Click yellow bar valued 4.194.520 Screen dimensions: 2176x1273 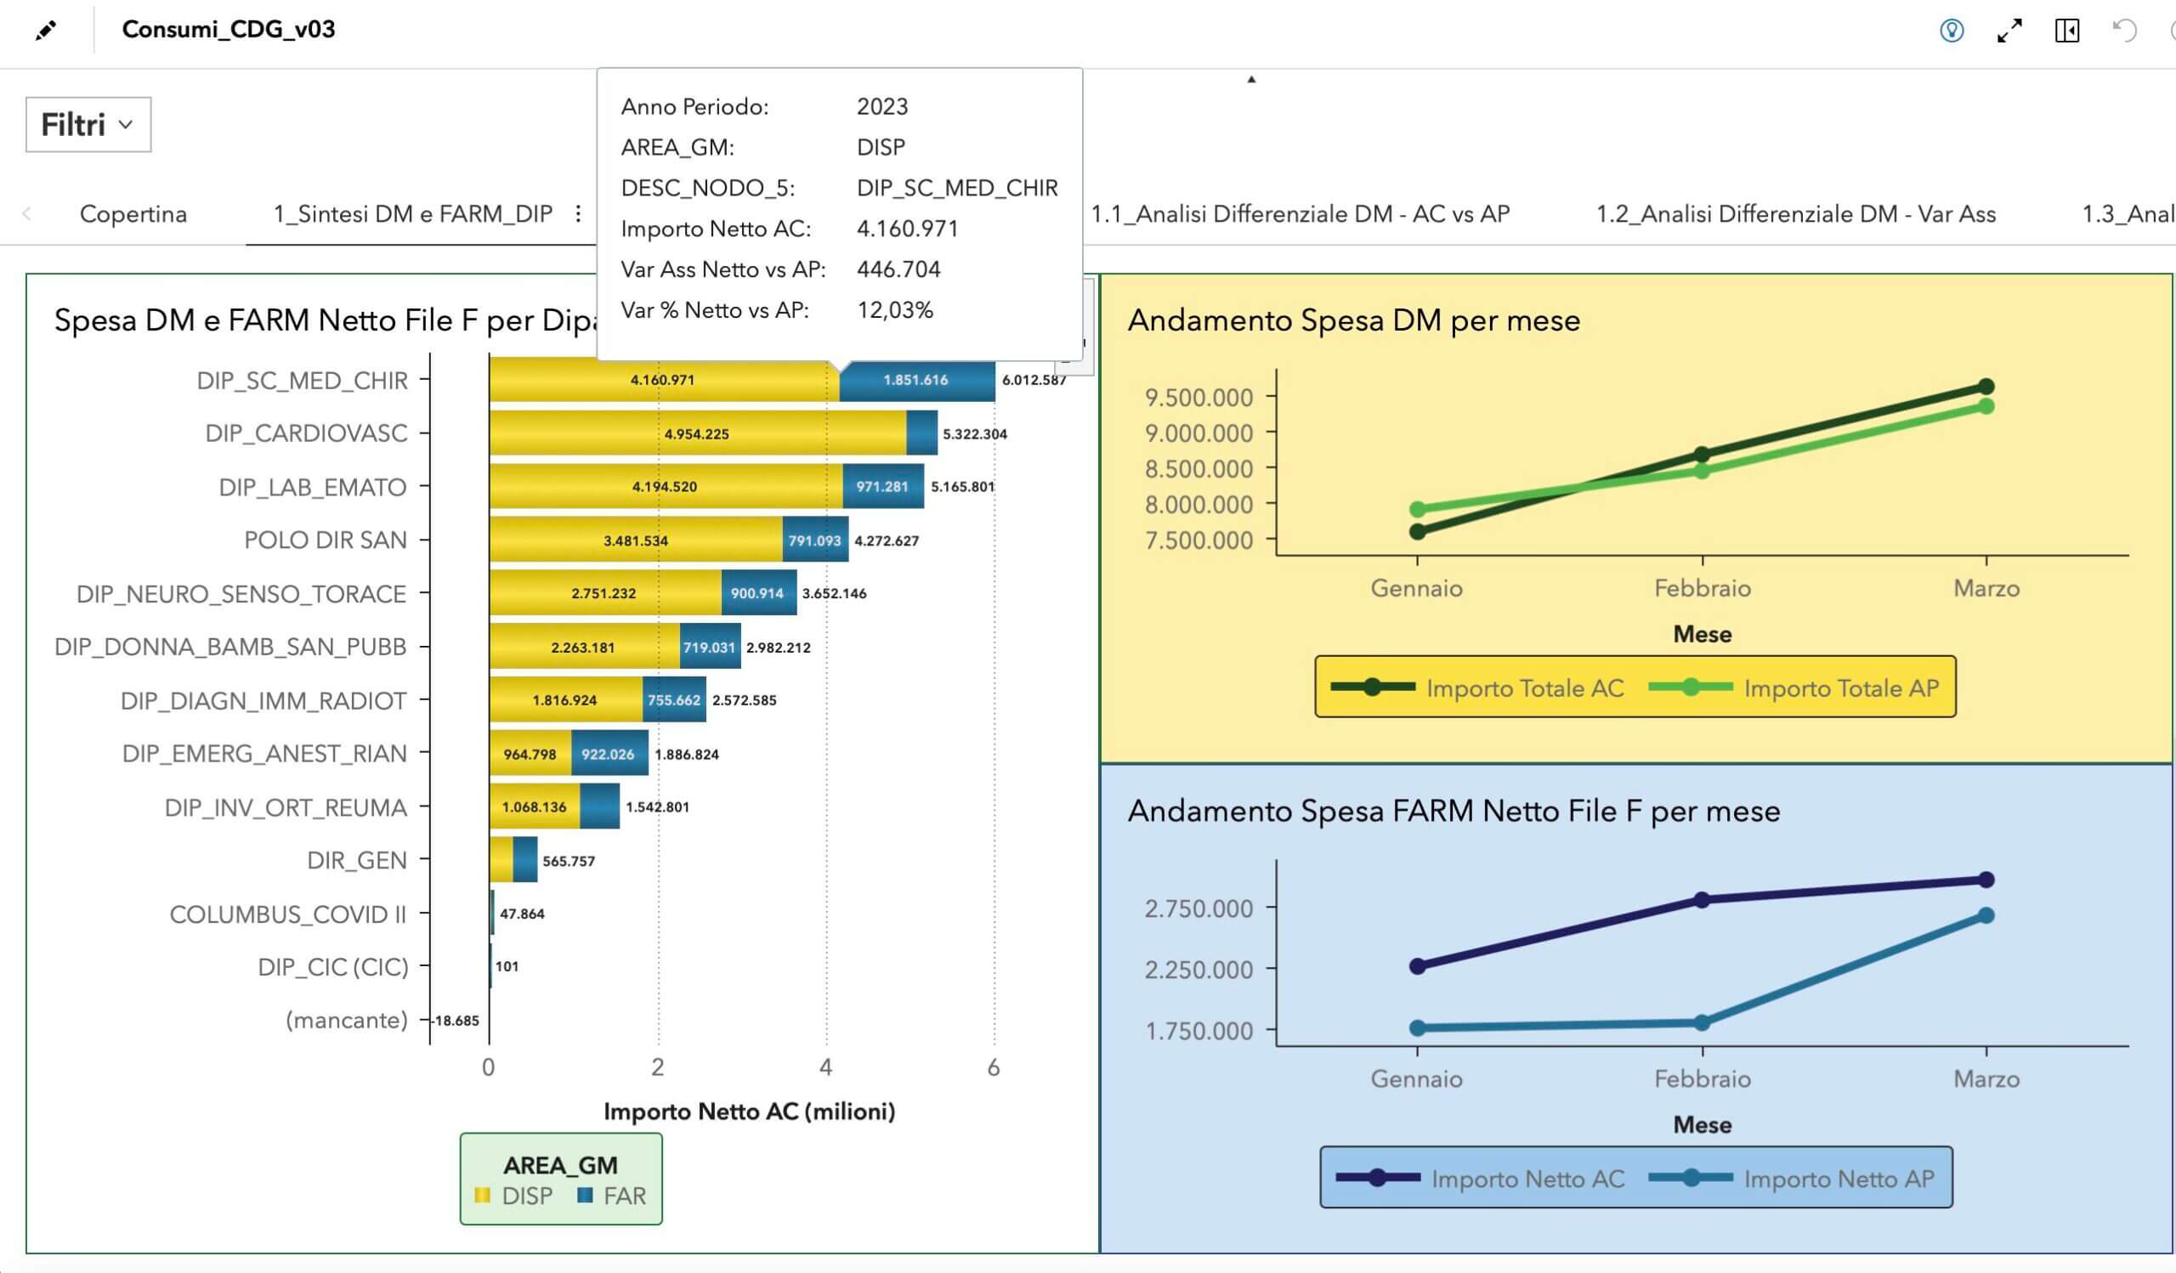666,487
